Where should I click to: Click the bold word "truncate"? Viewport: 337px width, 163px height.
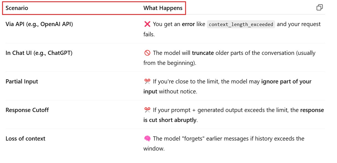tap(203, 53)
